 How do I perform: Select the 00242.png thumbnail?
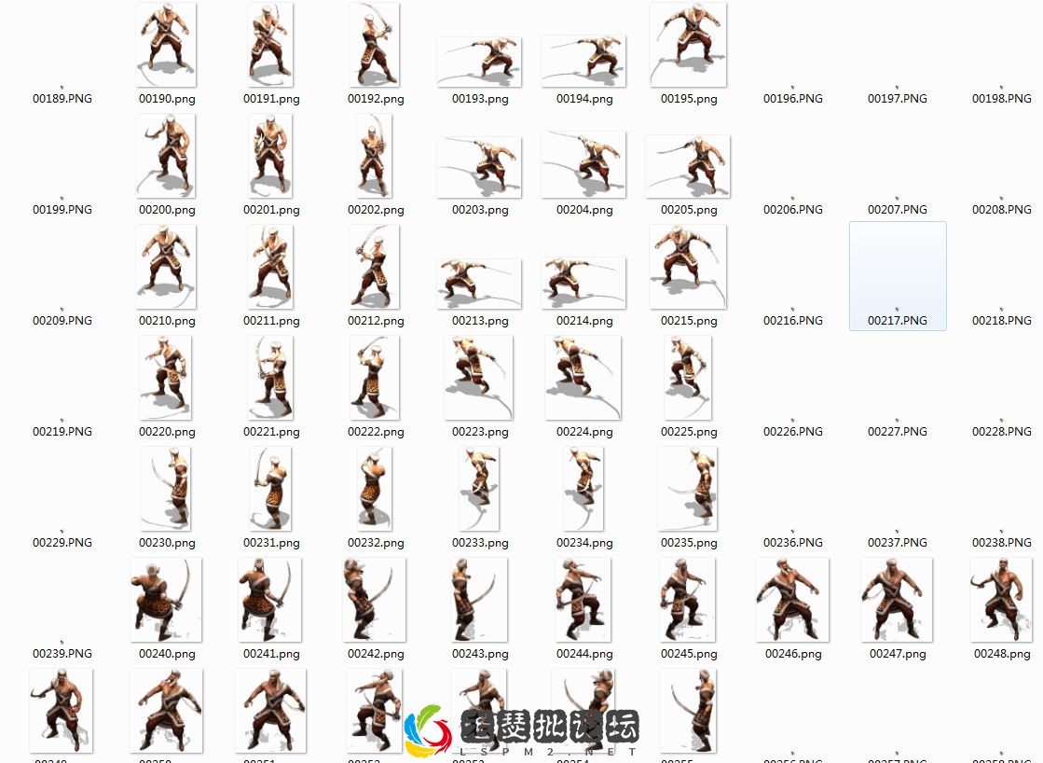tap(375, 600)
